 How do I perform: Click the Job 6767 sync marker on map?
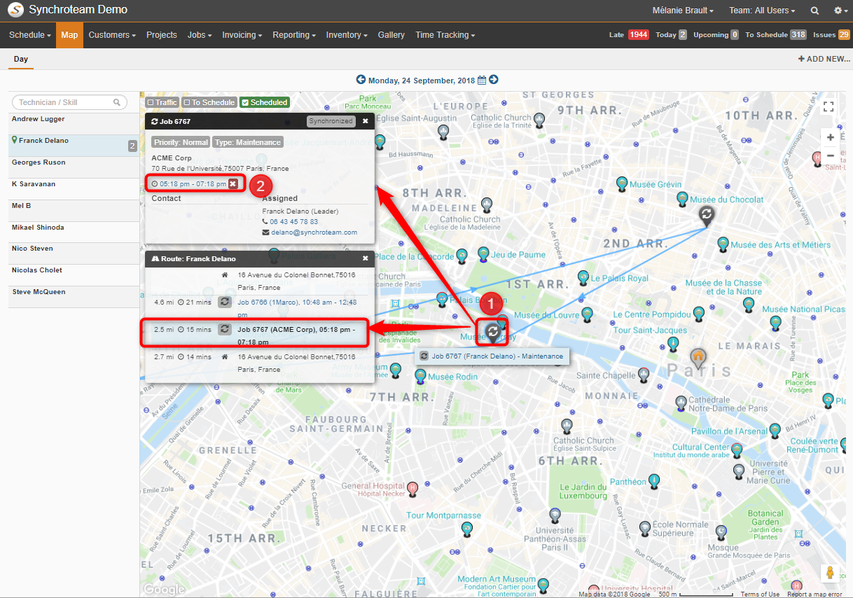click(493, 332)
